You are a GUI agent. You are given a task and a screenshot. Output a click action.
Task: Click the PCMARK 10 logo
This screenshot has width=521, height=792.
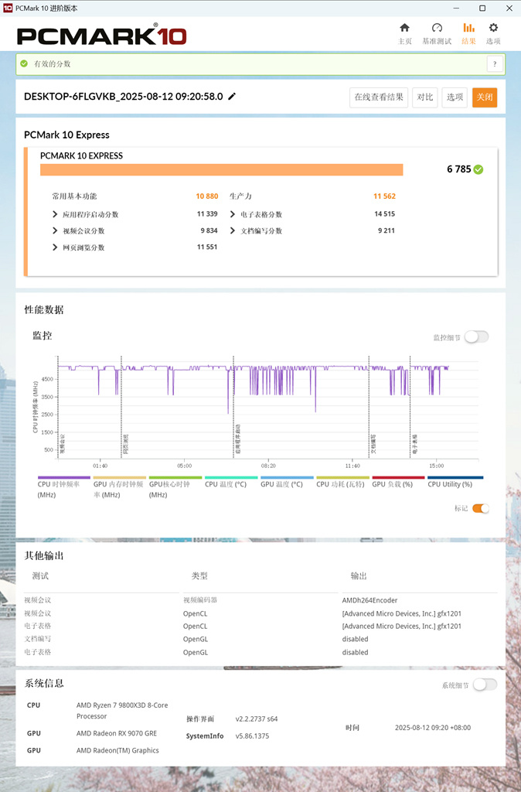101,36
